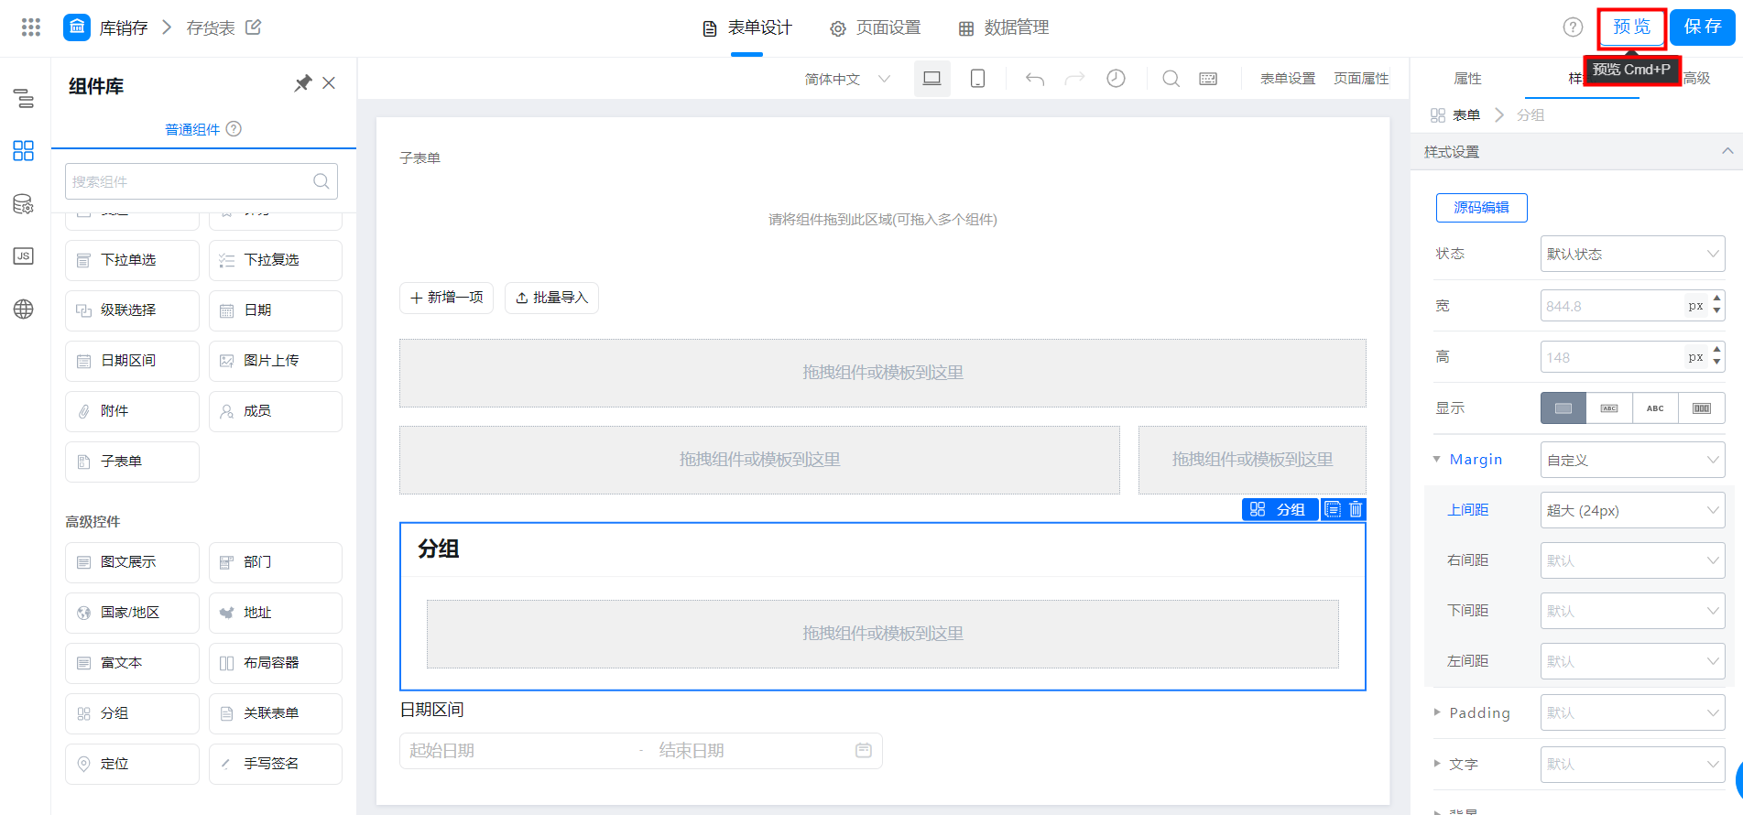Screen dimensions: 1743x815
Task: Open the outline tree sidebar icon
Action: [x=24, y=99]
